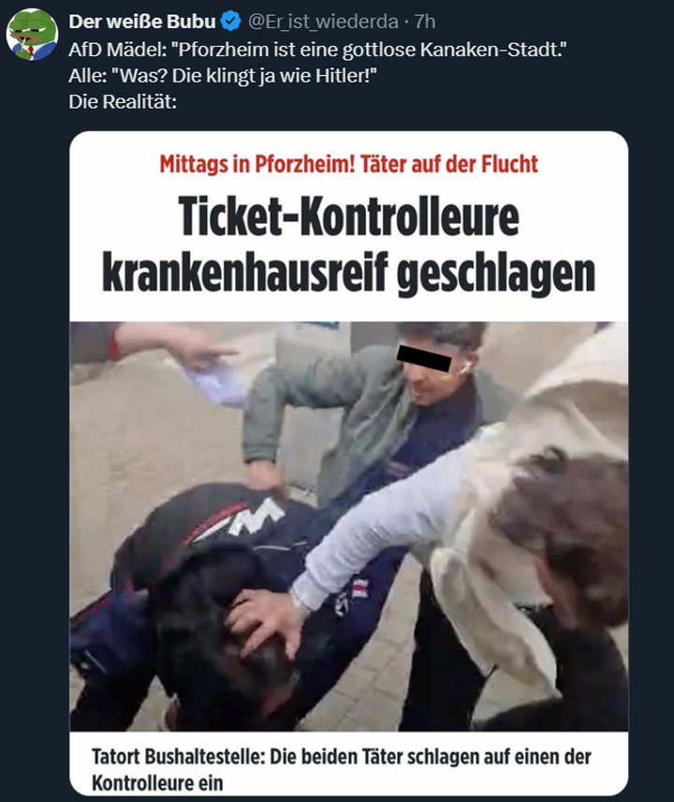Click the purple paper held in the outstretched hand
674x802 pixels.
pyautogui.click(x=215, y=382)
